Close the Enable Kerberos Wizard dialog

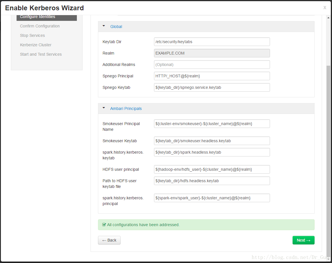(x=325, y=8)
